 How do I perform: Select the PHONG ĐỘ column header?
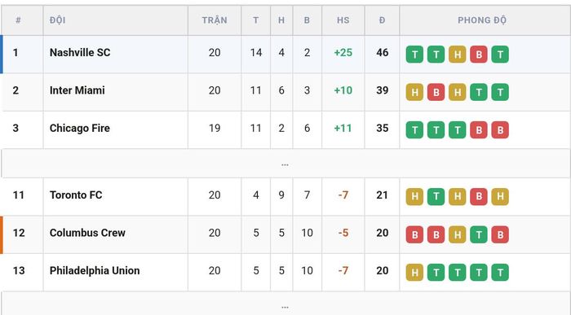(x=482, y=20)
